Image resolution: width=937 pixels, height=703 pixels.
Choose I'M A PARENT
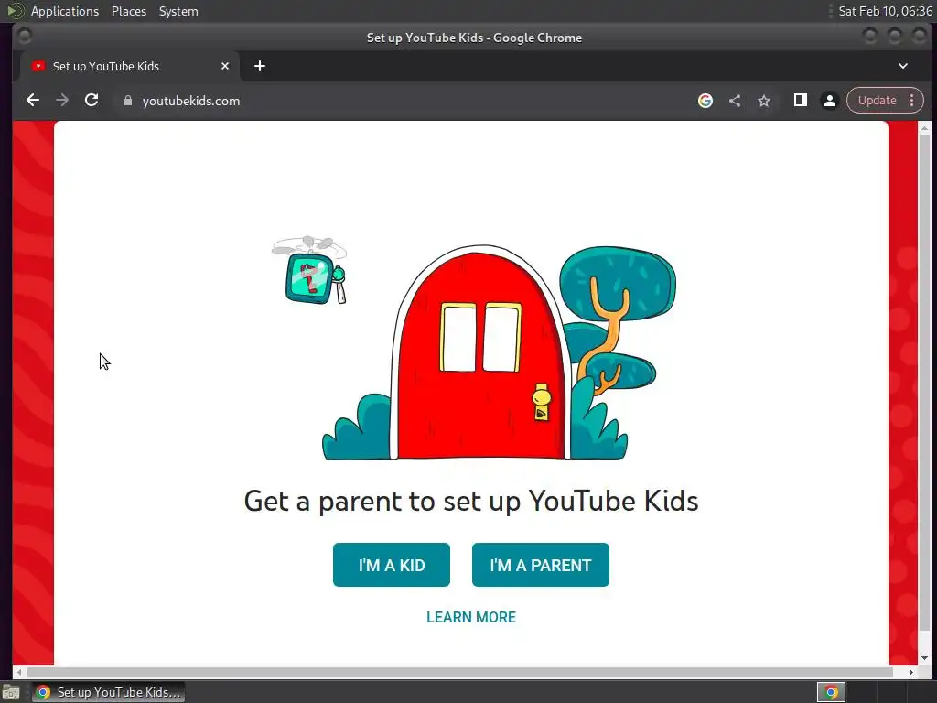pyautogui.click(x=540, y=564)
